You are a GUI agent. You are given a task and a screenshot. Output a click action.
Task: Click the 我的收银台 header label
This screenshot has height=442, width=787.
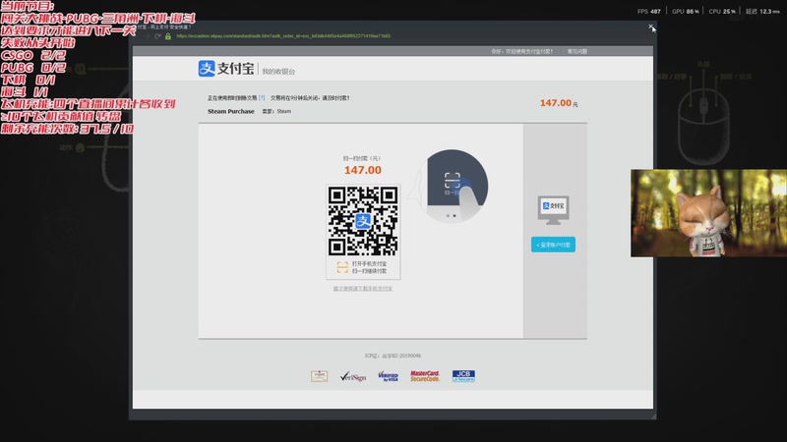pos(278,72)
